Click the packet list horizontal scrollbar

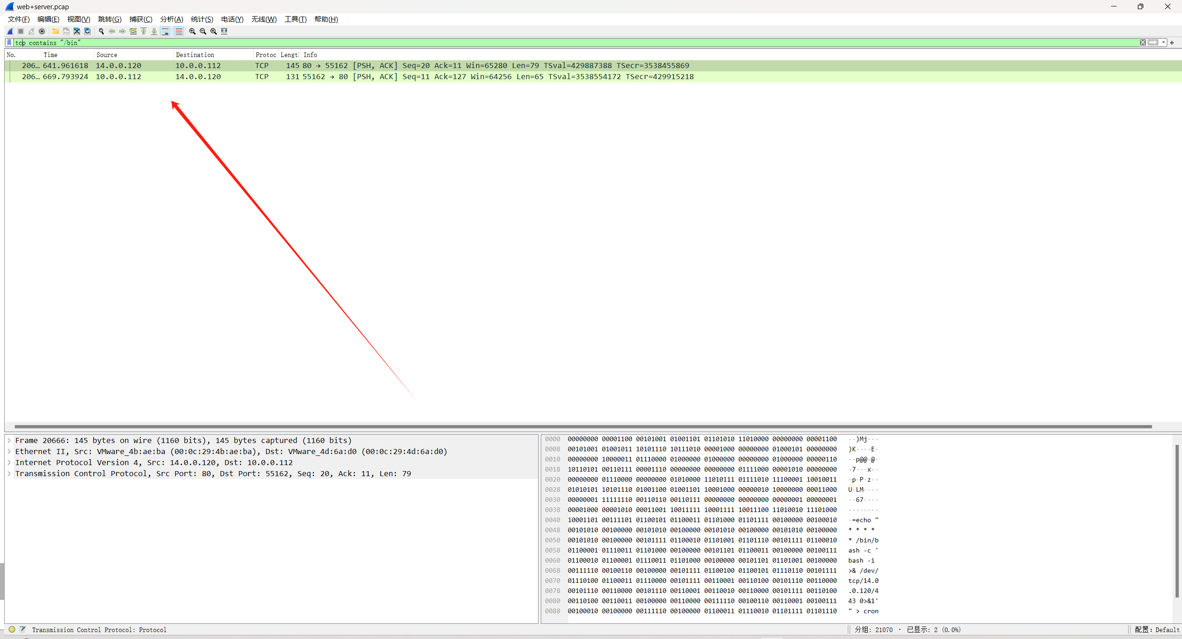coord(583,426)
